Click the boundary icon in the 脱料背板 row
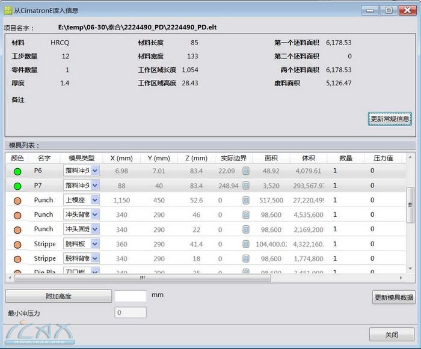This screenshot has width=421, height=349. pyautogui.click(x=246, y=258)
